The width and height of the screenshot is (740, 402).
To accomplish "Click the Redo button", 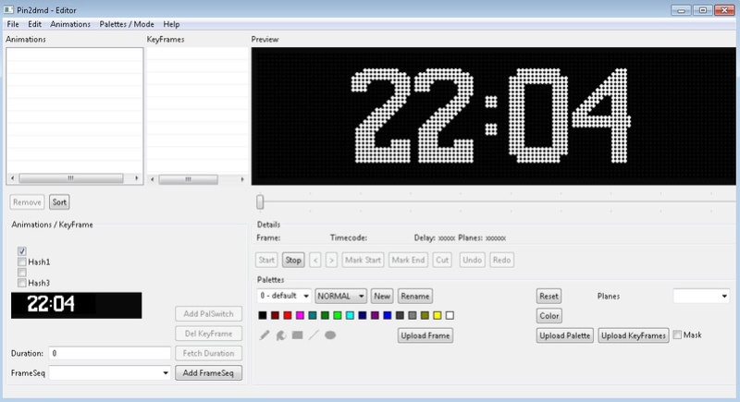I will [501, 261].
